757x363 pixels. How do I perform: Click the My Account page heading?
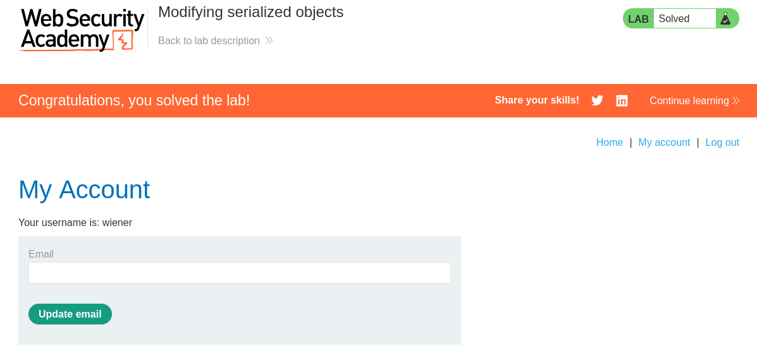(x=84, y=189)
